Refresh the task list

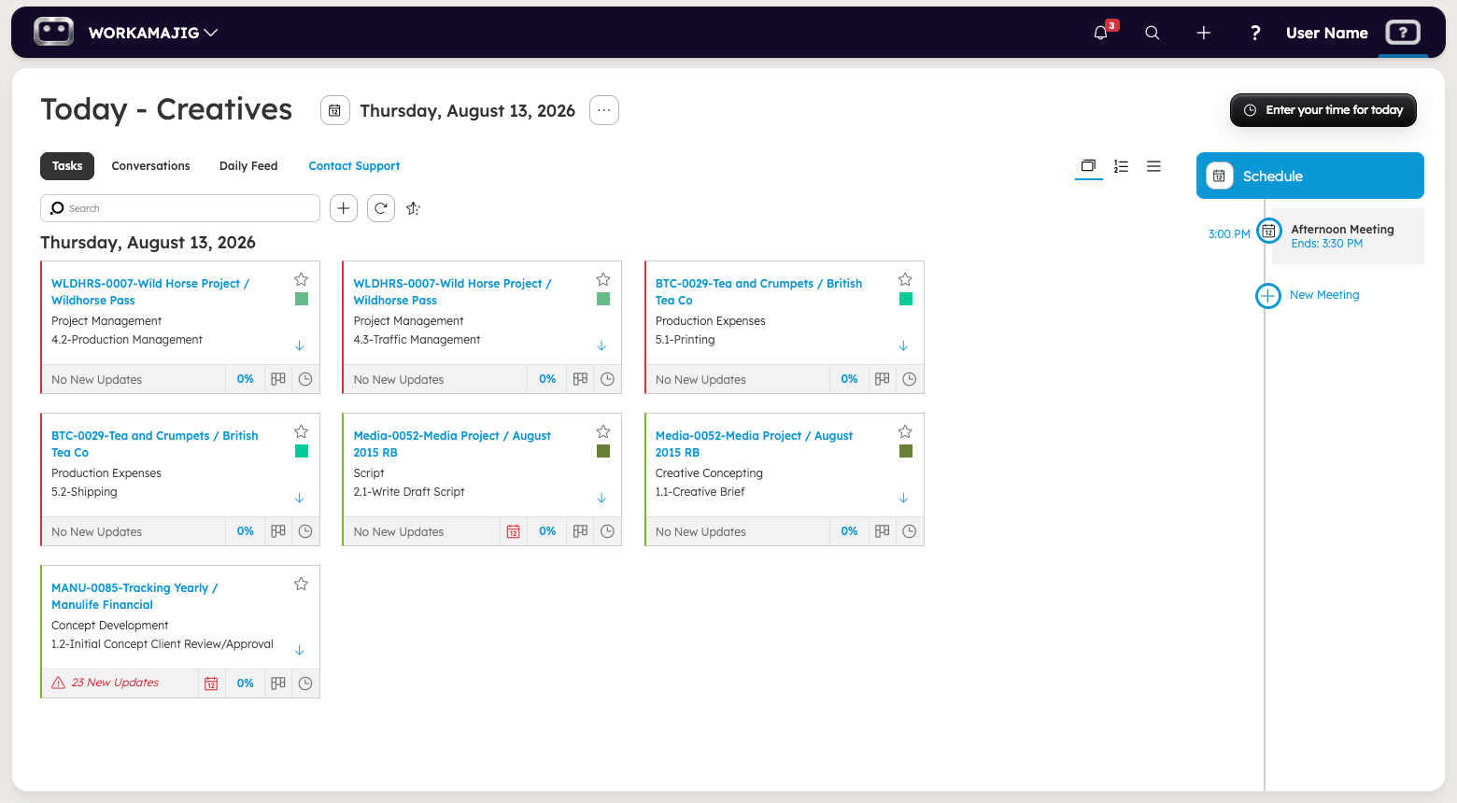(381, 208)
